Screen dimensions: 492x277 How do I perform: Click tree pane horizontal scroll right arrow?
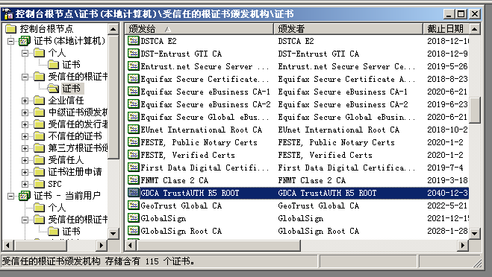[x=101, y=245]
